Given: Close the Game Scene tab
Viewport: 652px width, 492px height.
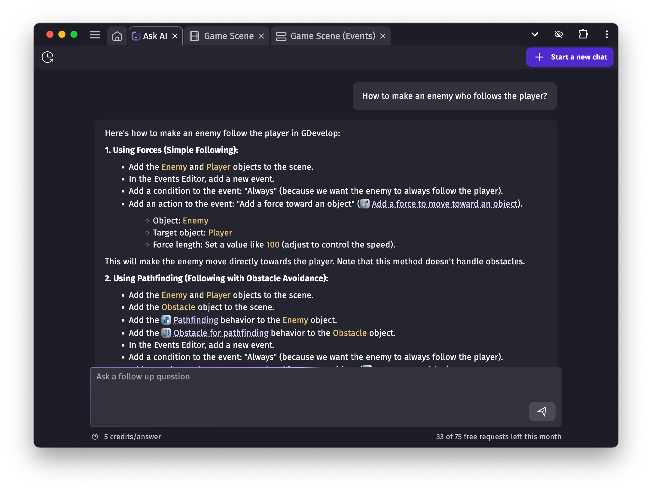Looking at the screenshot, I should pyautogui.click(x=261, y=36).
